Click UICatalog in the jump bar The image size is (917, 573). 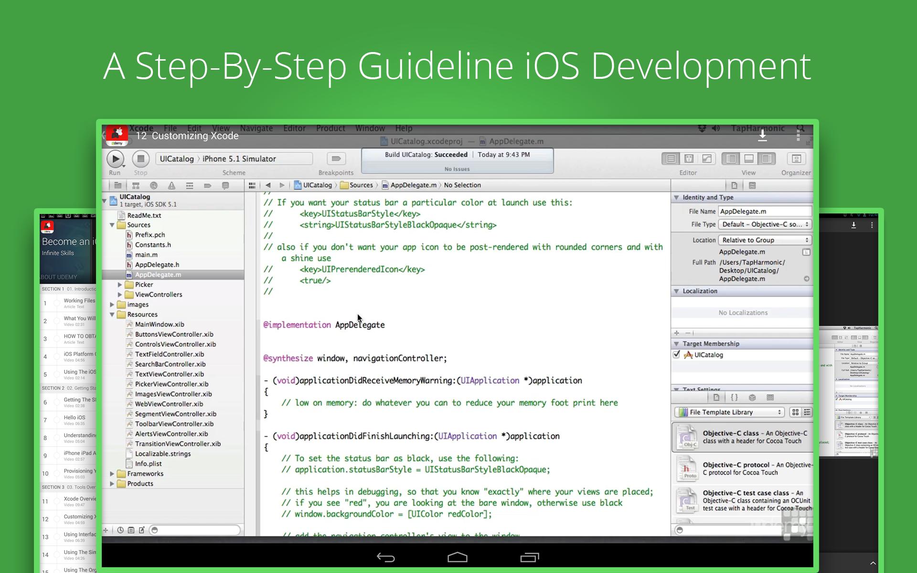point(313,185)
